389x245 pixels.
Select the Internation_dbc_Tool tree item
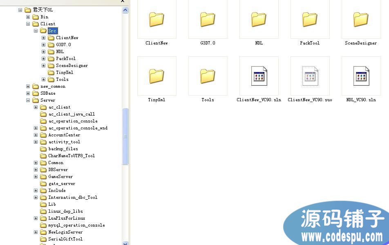(x=73, y=197)
